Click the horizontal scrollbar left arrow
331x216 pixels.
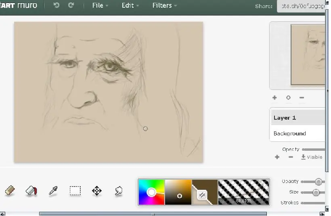point(2,214)
